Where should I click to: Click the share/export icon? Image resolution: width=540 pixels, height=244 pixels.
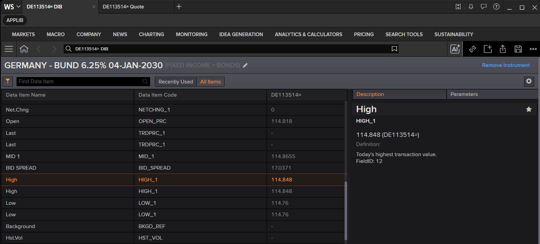pyautogui.click(x=503, y=49)
